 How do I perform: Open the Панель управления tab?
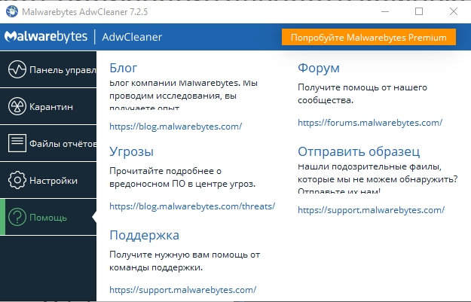pos(48,69)
